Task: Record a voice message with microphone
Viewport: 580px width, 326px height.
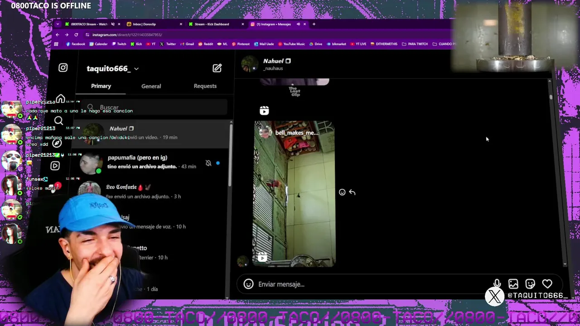Action: pyautogui.click(x=497, y=284)
